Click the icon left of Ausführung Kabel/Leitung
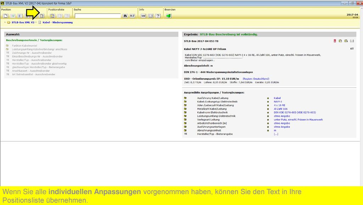 185,98
